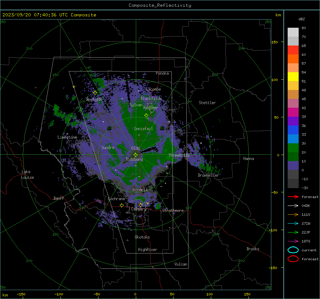320x299 pixels.
Task: Click the Strathmore town label
Action: tap(173, 210)
